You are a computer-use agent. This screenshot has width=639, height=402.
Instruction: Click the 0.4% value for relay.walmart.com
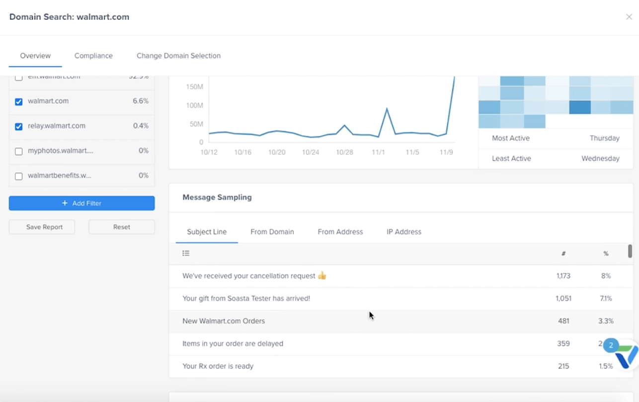[141, 126]
